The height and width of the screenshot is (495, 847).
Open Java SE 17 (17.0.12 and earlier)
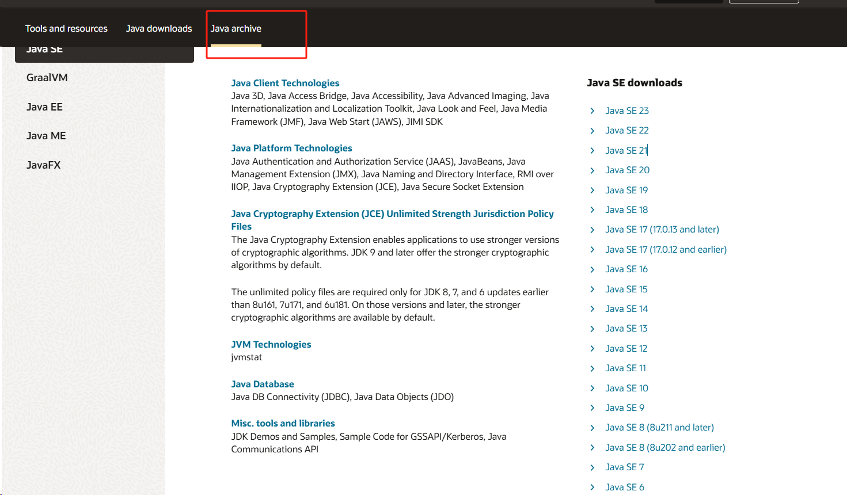[x=666, y=249]
